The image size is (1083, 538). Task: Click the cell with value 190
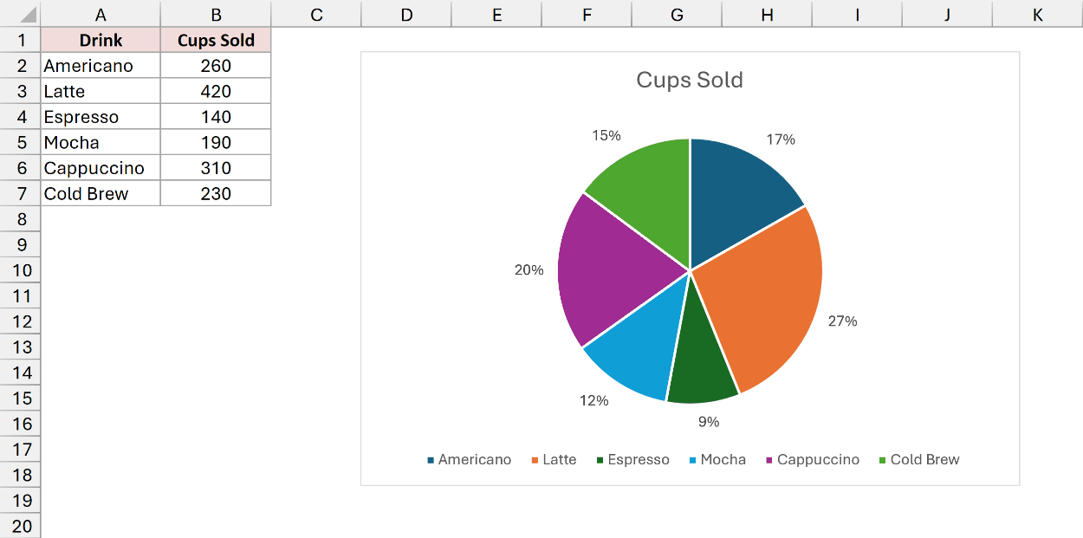216,142
